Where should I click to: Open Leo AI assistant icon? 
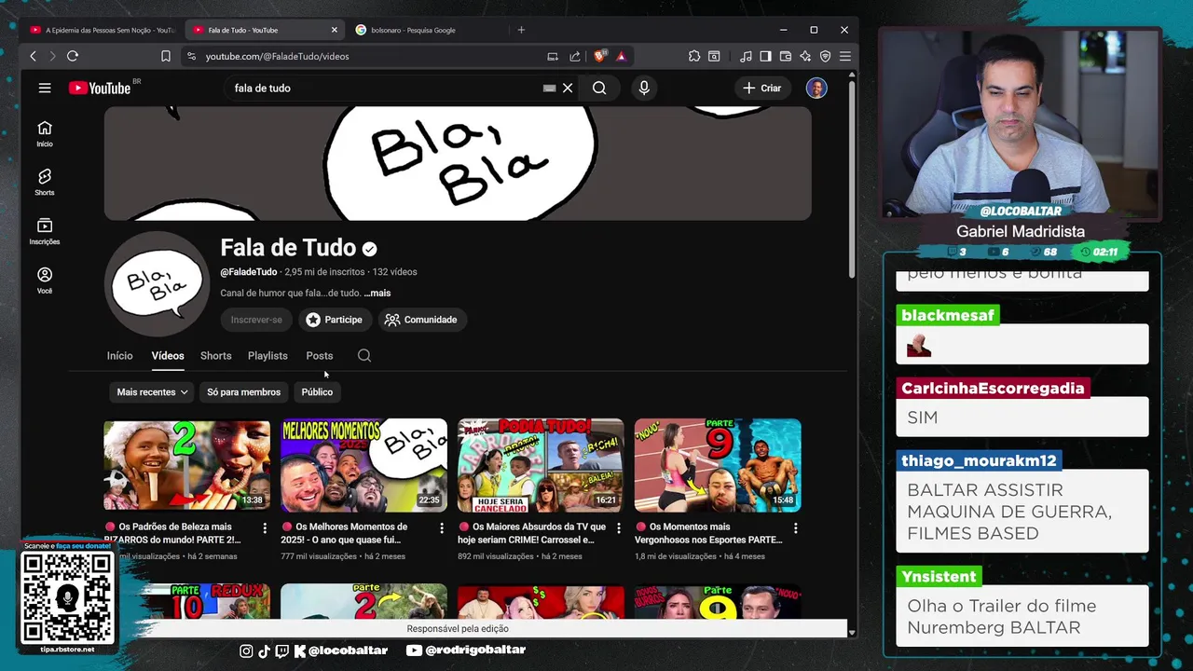tap(805, 56)
